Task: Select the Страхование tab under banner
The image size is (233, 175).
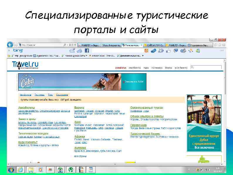Action: [62, 95]
